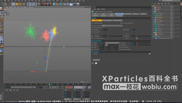The image size is (182, 103).
Task: Toggle the Z axis lock icon
Action: (x=35, y=4)
